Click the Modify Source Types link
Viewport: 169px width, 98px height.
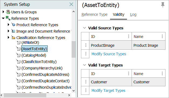pos(109,54)
